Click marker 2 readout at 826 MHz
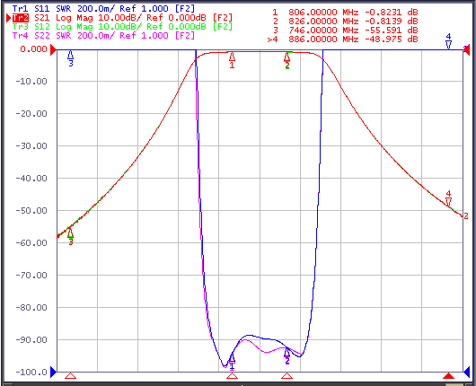 point(345,22)
